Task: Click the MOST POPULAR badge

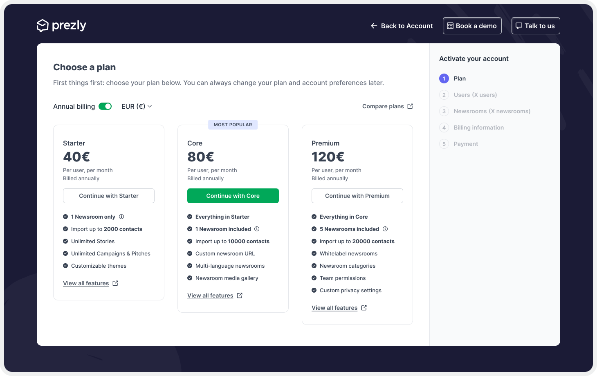Action: 233,125
